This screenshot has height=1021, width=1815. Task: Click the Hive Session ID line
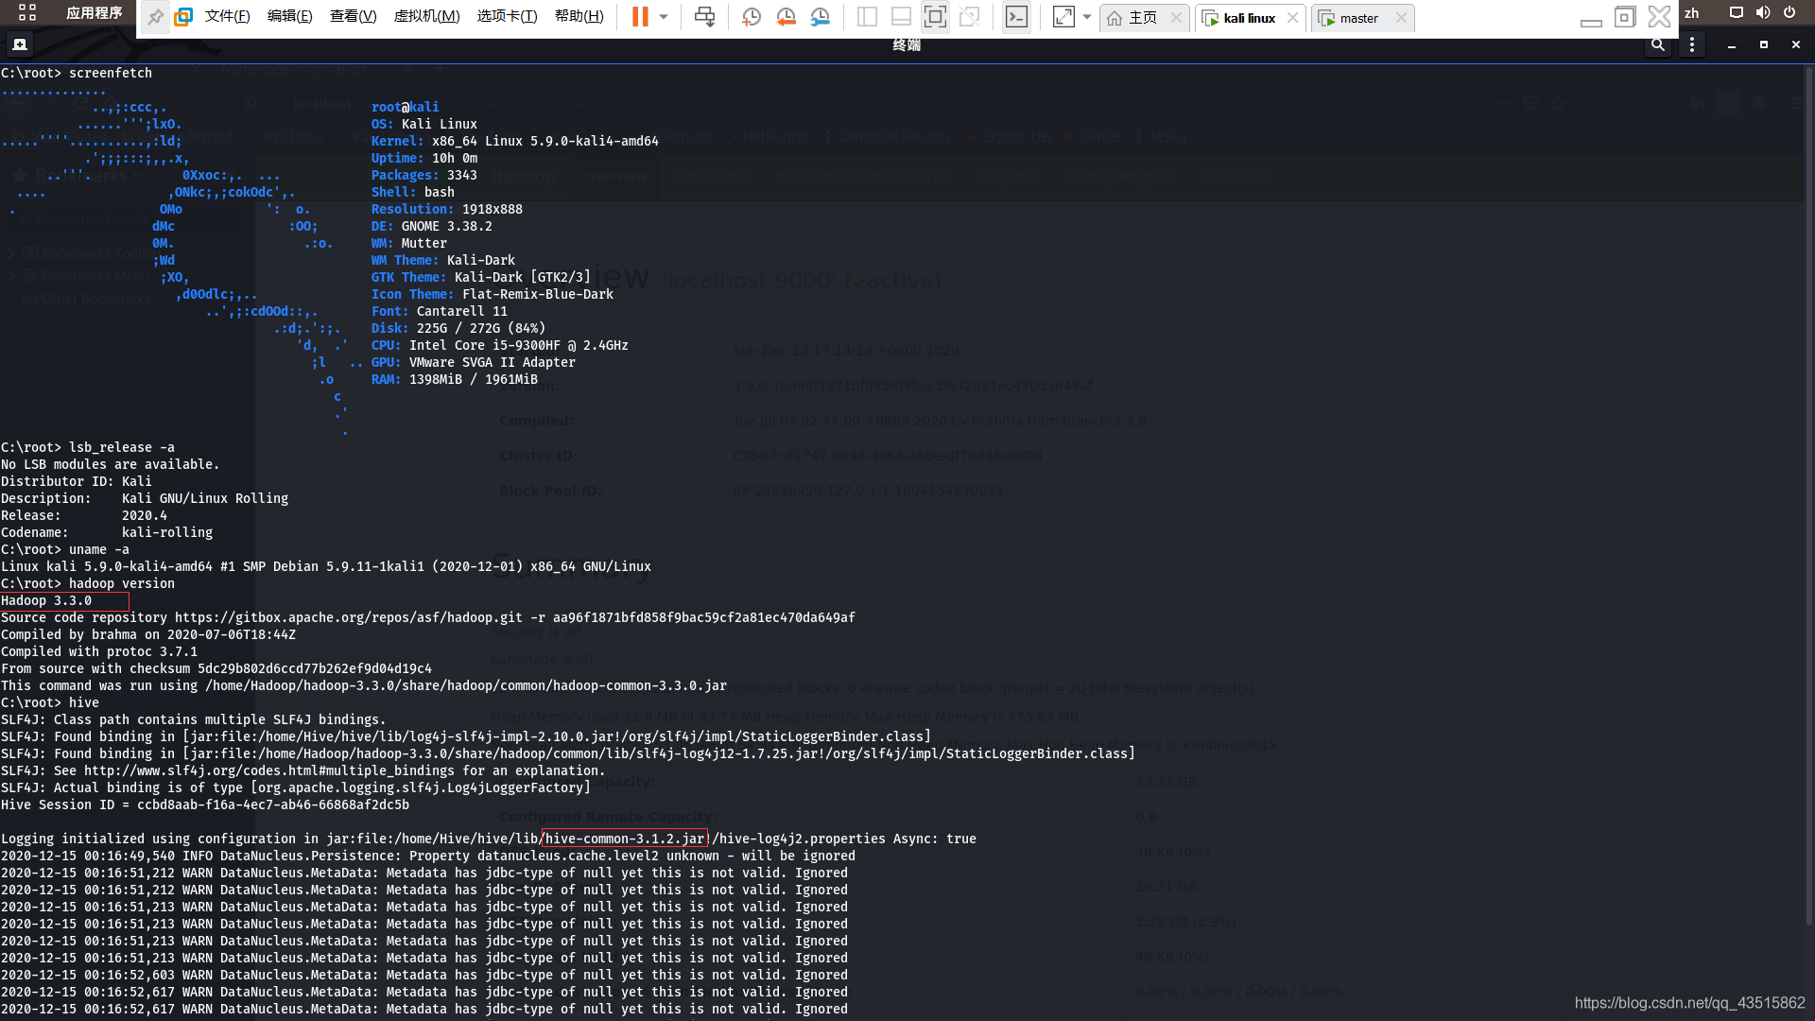coord(205,805)
